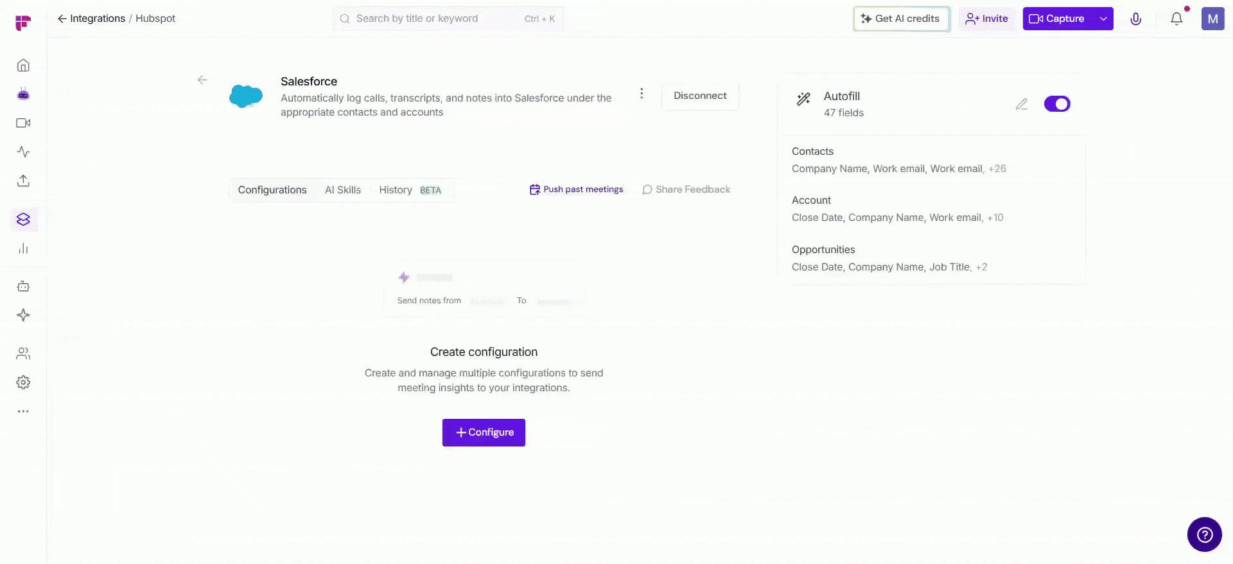
Task: Open the M user profile avatar
Action: click(x=1212, y=19)
